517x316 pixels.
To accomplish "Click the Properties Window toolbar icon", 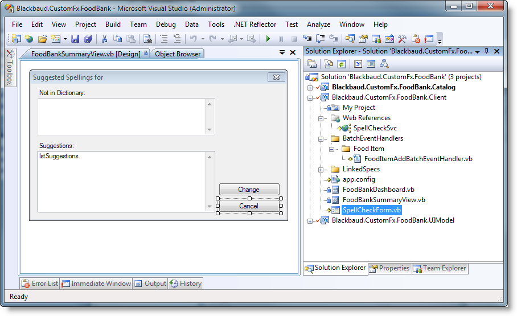I will click(x=363, y=39).
